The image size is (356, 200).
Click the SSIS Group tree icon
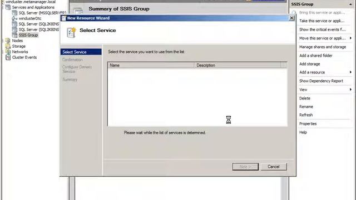pyautogui.click(x=14, y=35)
